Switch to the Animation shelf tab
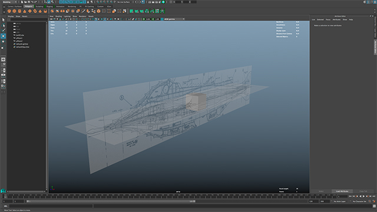The height and width of the screenshot is (212, 377). pos(60,6)
